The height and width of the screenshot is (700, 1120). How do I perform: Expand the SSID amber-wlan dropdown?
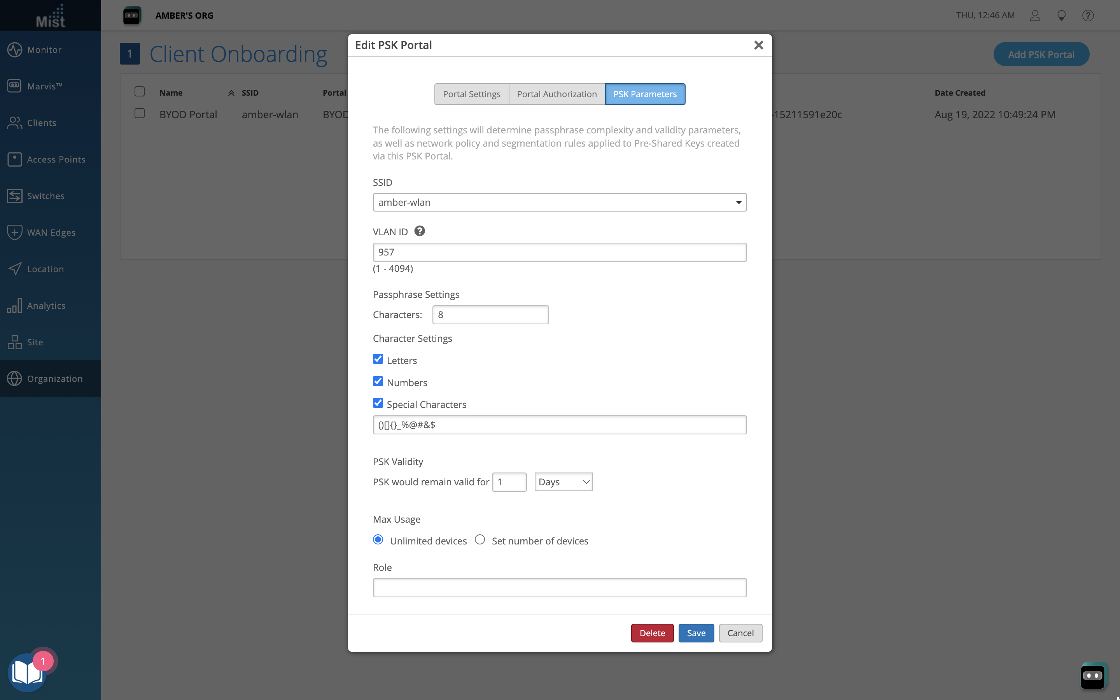(559, 202)
